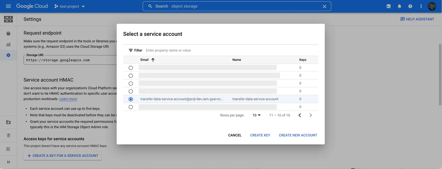Open the rows per page dropdown

[x=256, y=115]
